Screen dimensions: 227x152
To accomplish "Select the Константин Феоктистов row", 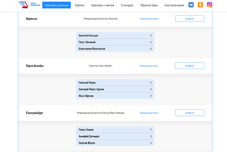I will (x=115, y=49).
